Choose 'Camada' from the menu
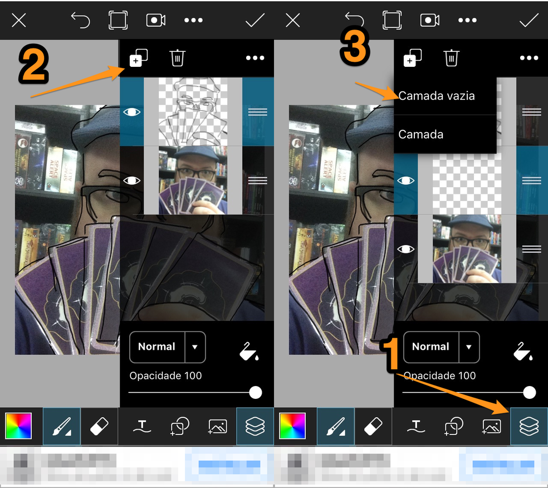The width and height of the screenshot is (548, 488). point(445,134)
